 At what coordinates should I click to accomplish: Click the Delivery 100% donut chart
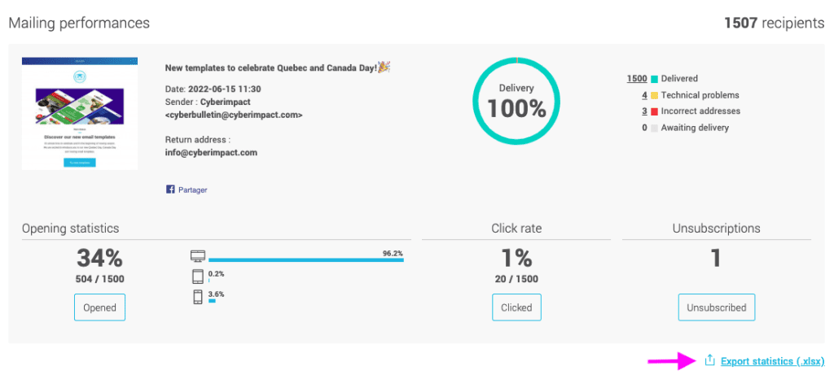pos(516,101)
